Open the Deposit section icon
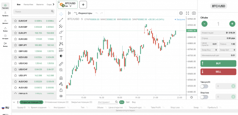This screenshot has height=115, width=238. [5, 21]
